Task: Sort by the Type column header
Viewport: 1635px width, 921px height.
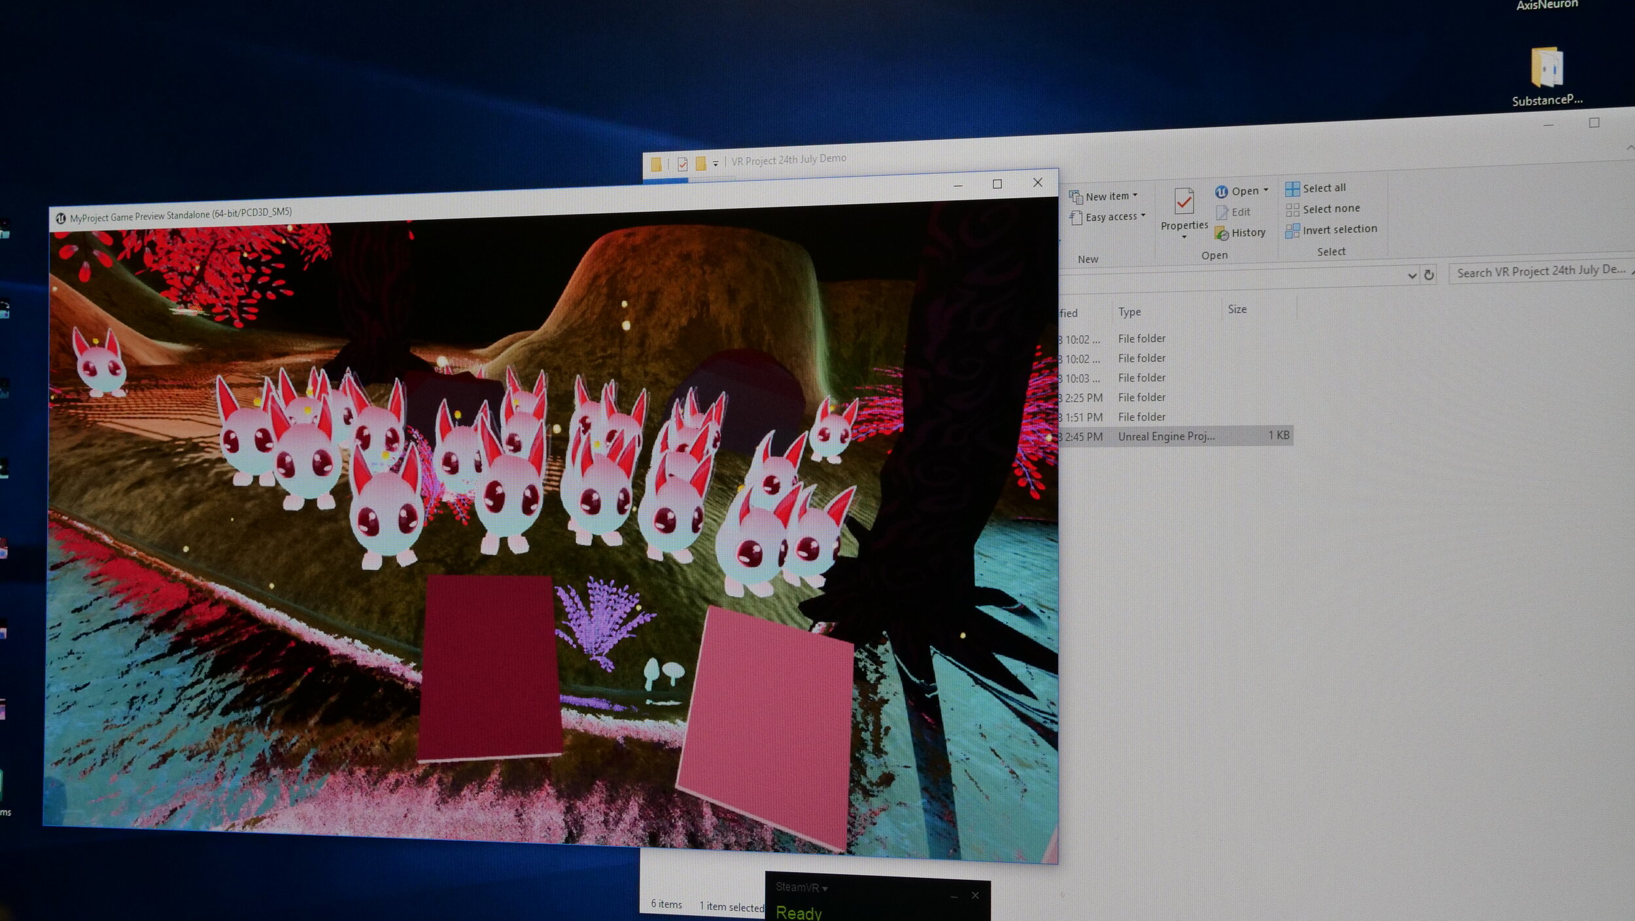Action: [1129, 311]
